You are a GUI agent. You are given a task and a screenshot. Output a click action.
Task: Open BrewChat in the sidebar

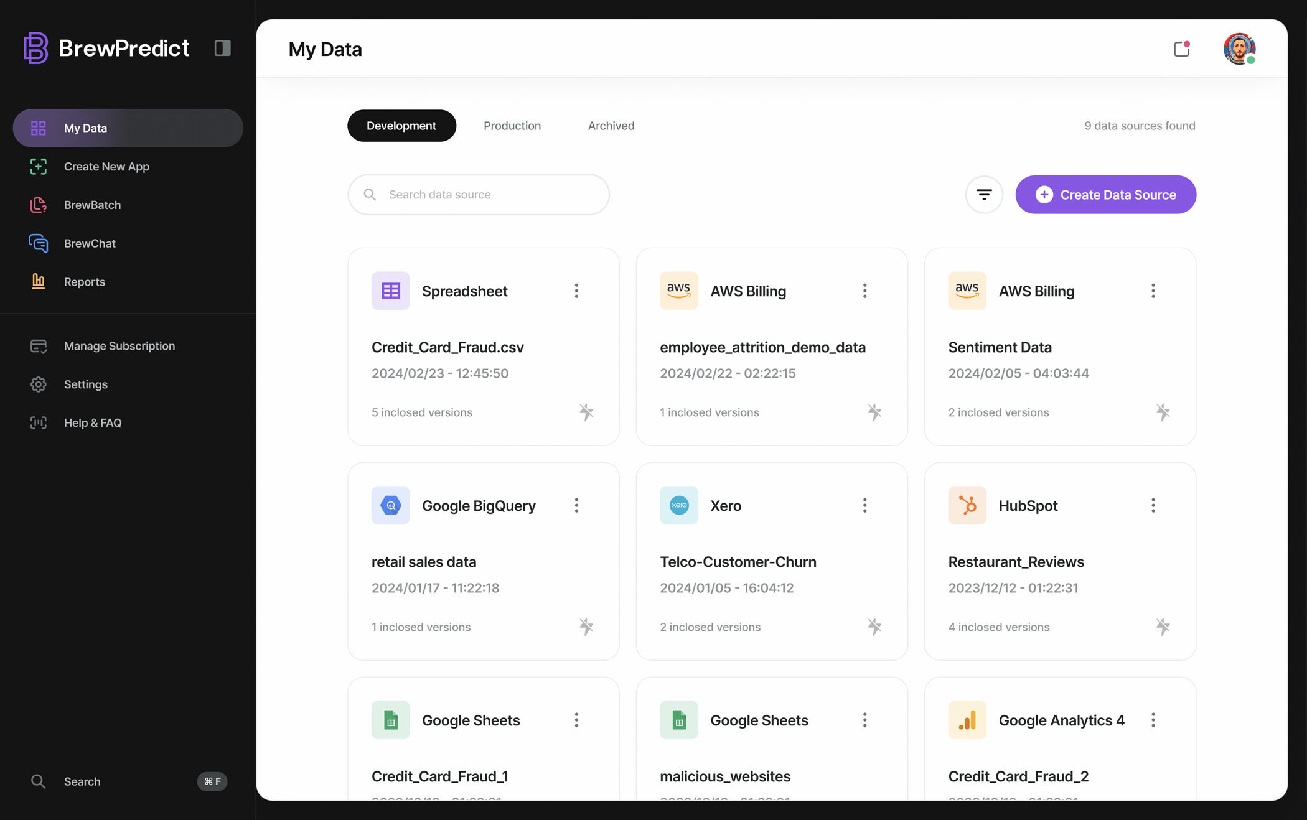(128, 243)
